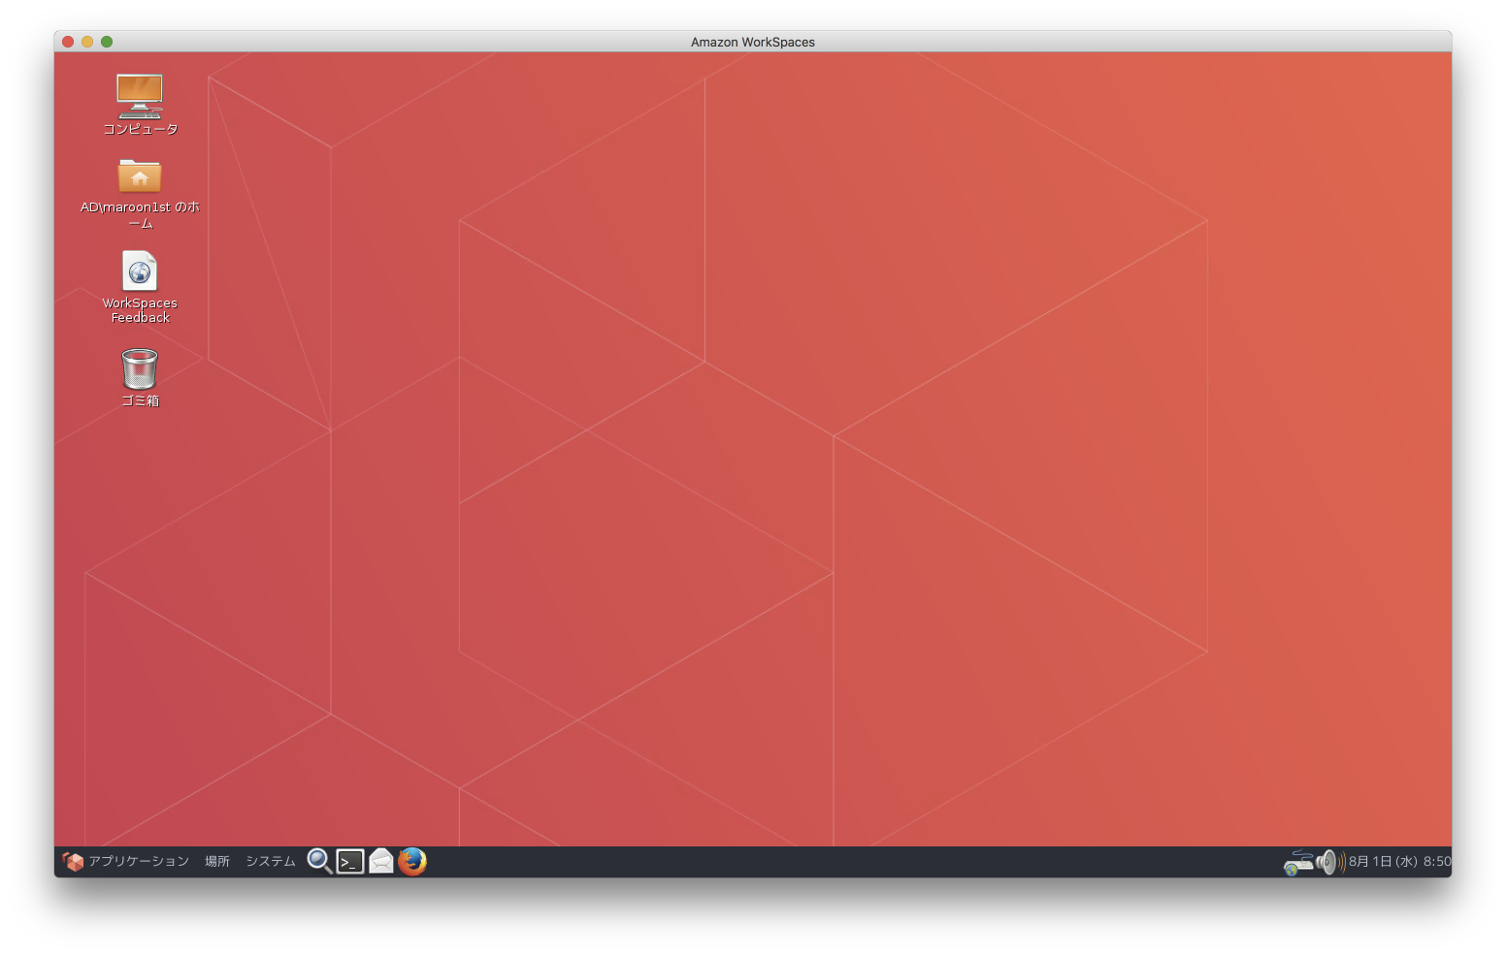The image size is (1506, 955).
Task: Launch the magnifier search tool in panel
Action: tap(318, 861)
